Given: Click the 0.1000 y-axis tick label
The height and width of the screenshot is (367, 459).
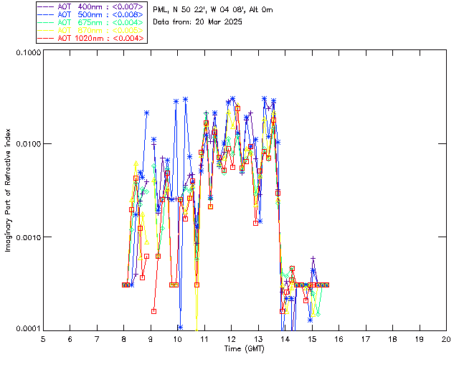Looking at the screenshot, I should [29, 52].
